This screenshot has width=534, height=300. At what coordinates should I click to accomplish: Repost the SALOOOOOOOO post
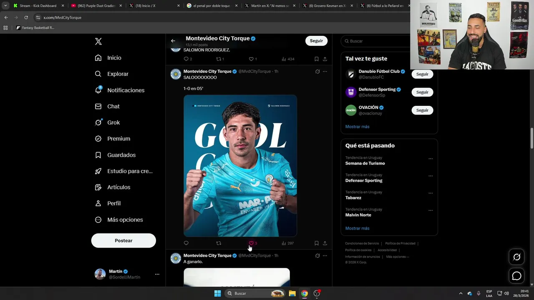pyautogui.click(x=219, y=243)
